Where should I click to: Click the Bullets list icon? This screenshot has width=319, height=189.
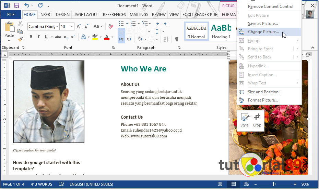click(121, 24)
